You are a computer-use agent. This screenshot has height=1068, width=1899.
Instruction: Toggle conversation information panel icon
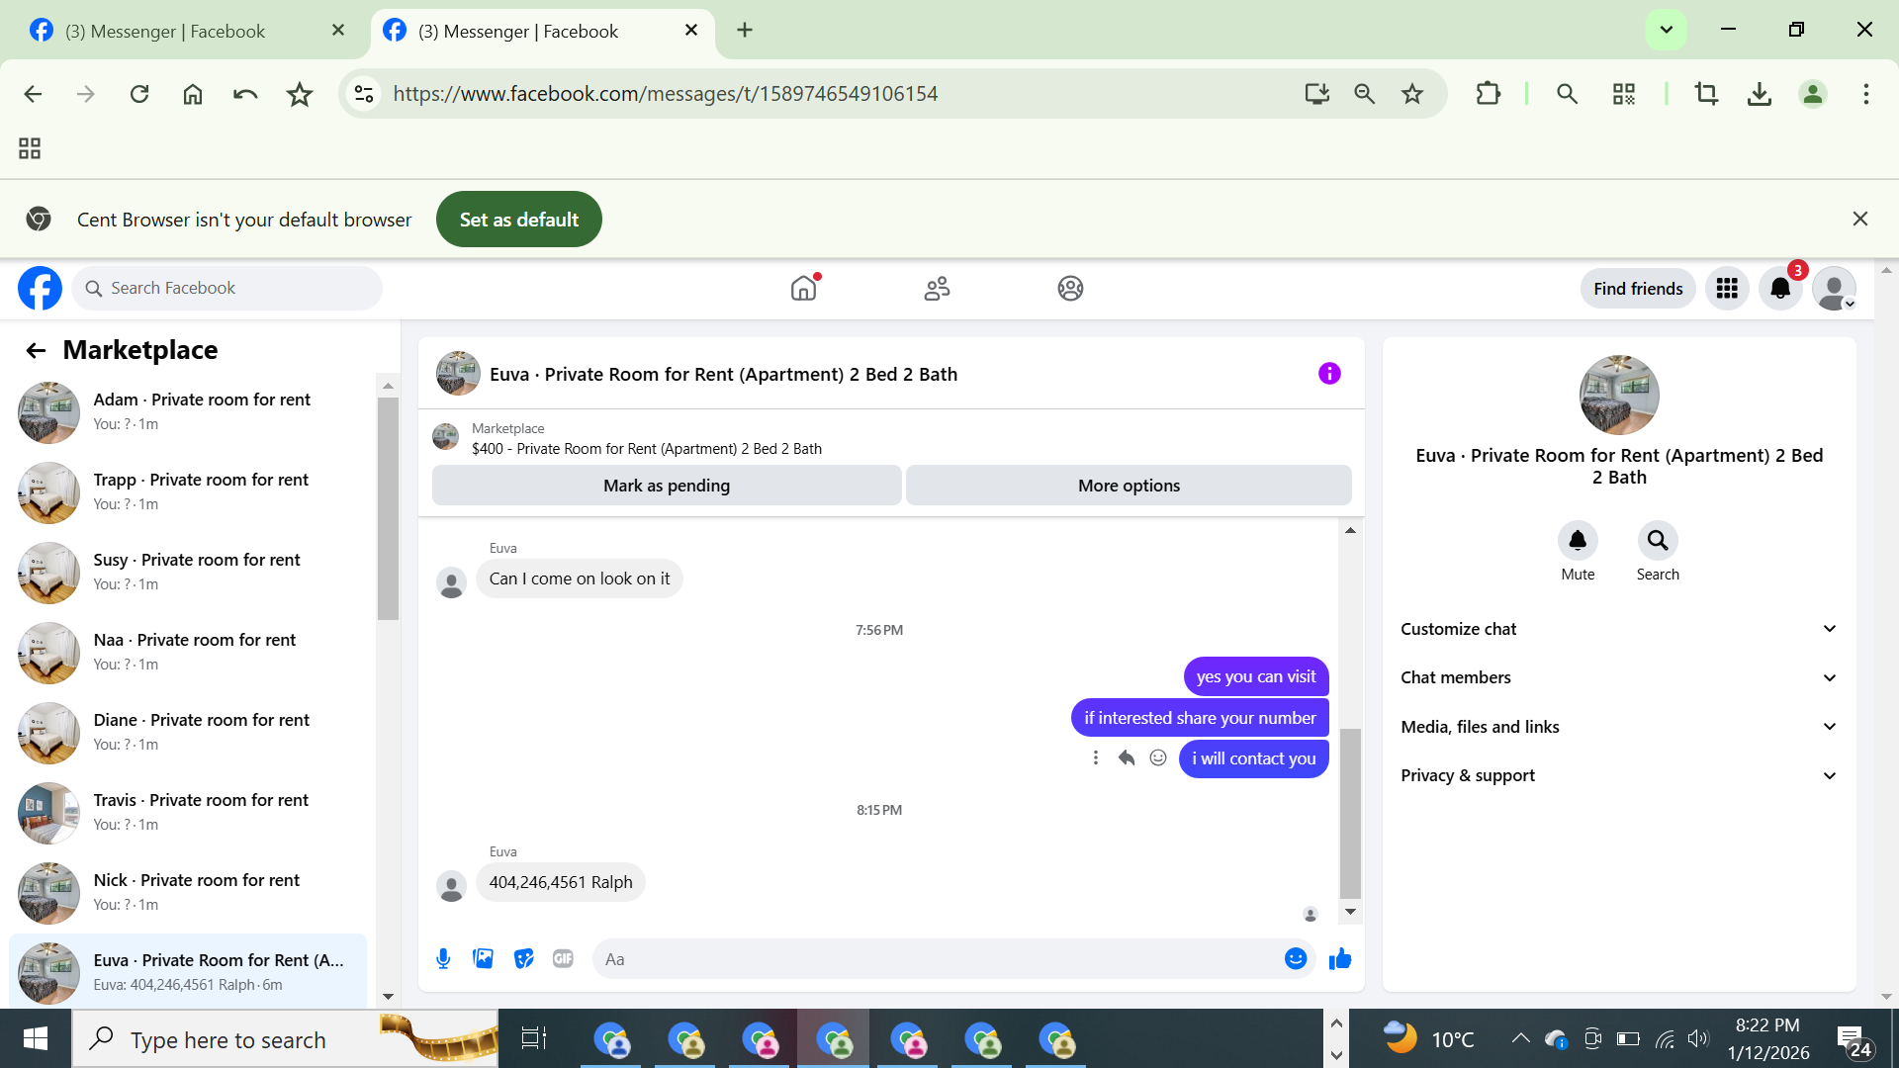[x=1329, y=373]
